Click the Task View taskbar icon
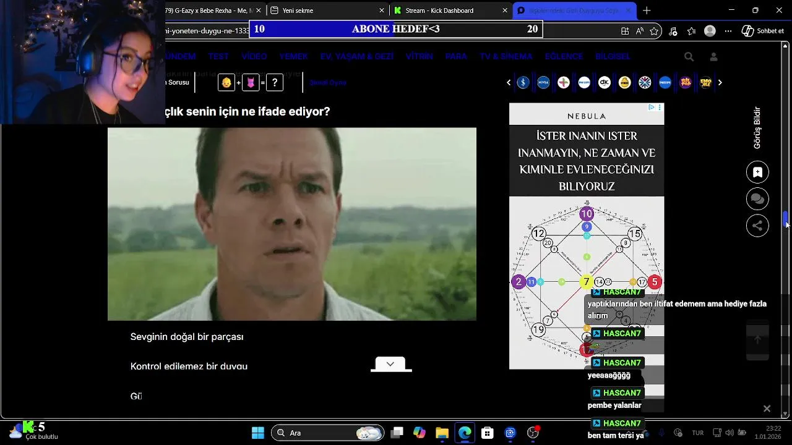Viewport: 792px width, 445px height. tap(397, 433)
